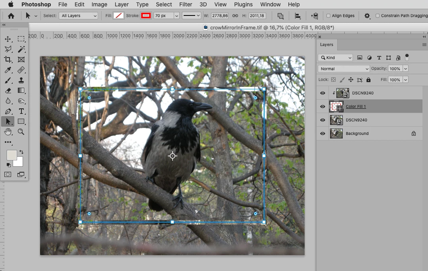Select the Eraser tool
Screen dimensions: 428x271
click(8, 90)
